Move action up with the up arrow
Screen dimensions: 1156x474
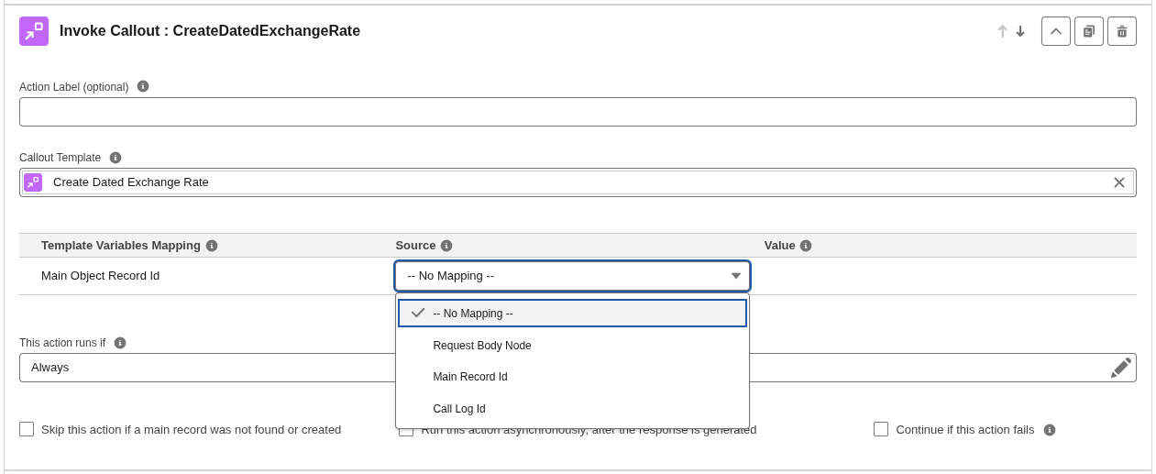[x=1002, y=31]
